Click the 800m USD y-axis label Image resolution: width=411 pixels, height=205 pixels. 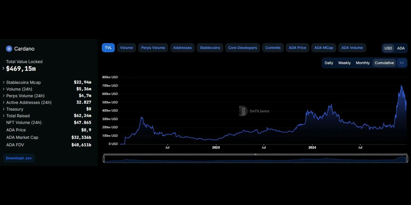click(110, 77)
